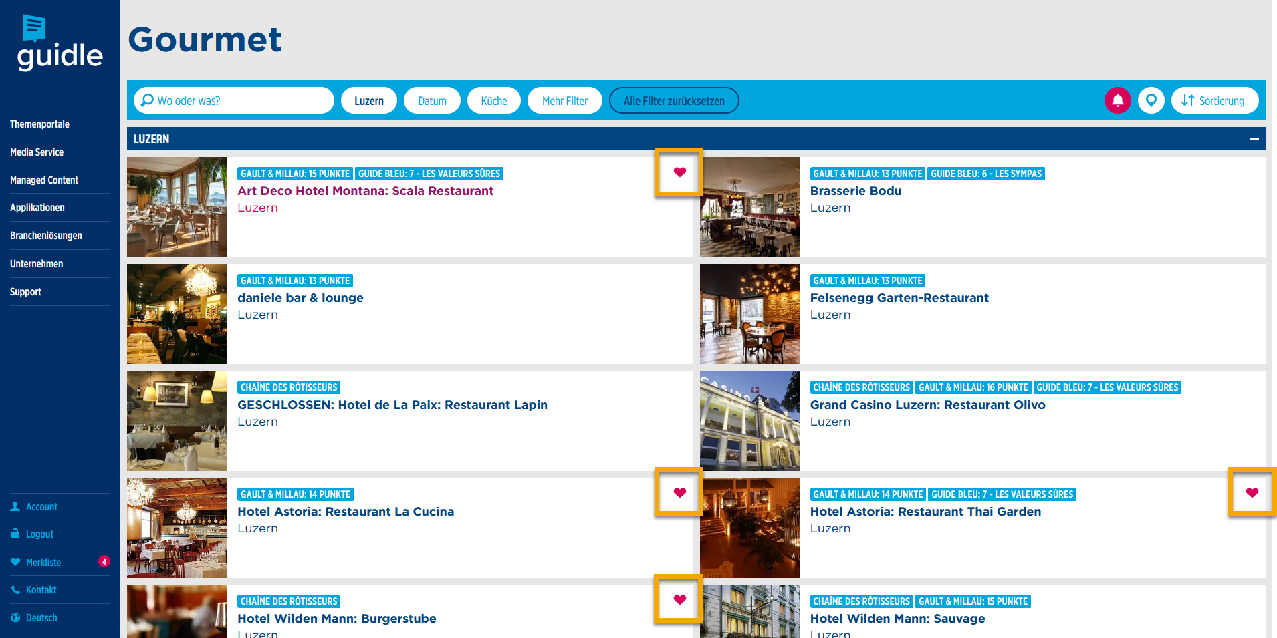
Task: Open the map location pin icon
Action: (1151, 100)
